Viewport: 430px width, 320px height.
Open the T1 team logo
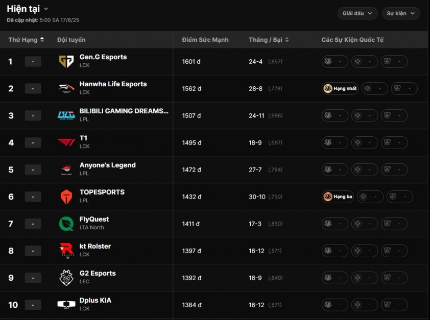[66, 142]
